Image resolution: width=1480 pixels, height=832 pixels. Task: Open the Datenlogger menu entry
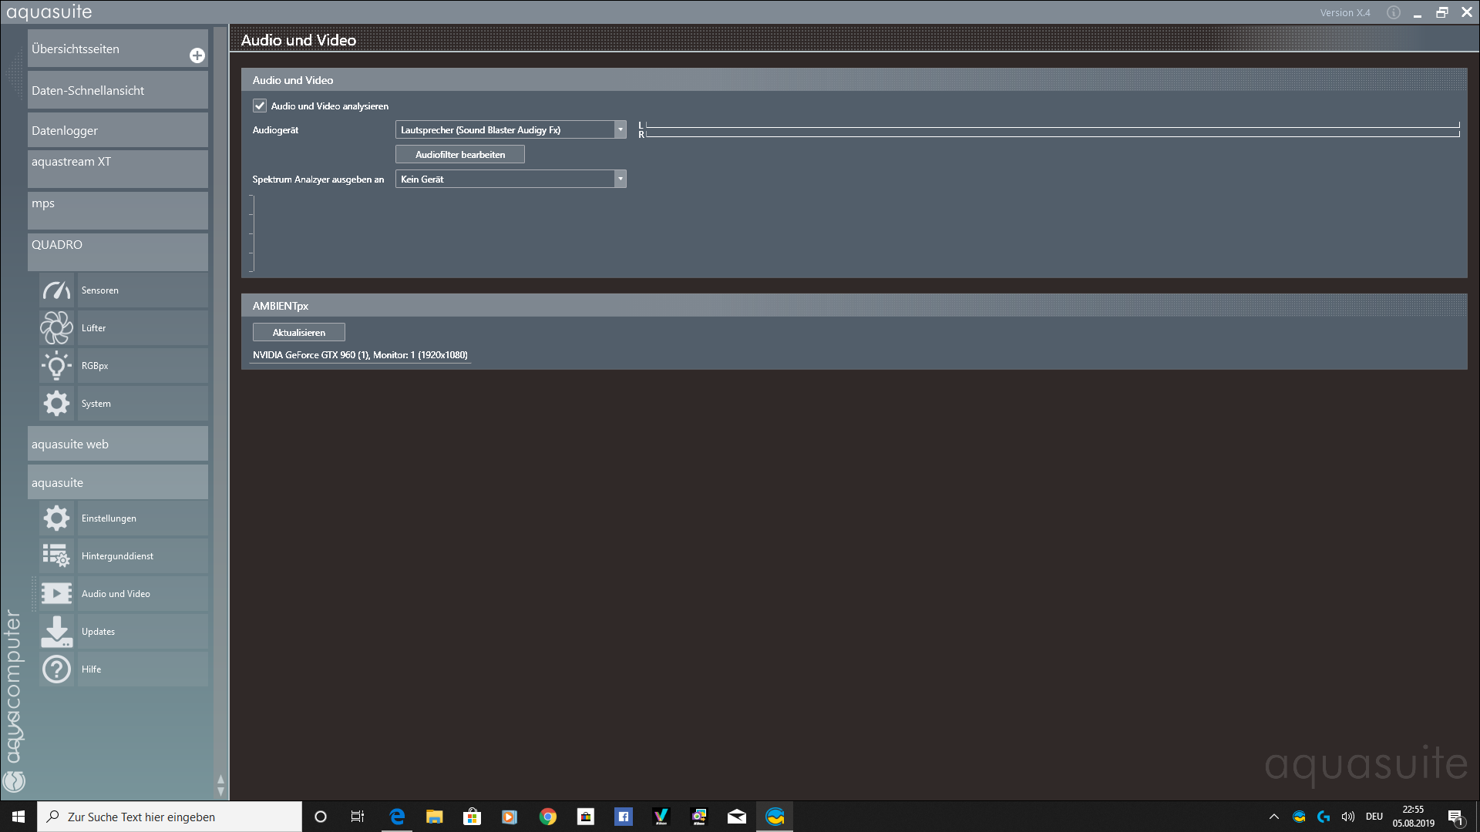pyautogui.click(x=117, y=131)
